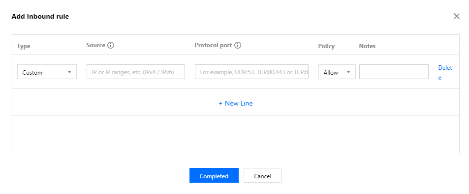Confirm with the Completed button
Viewport: 469px width, 194px height.
(214, 175)
